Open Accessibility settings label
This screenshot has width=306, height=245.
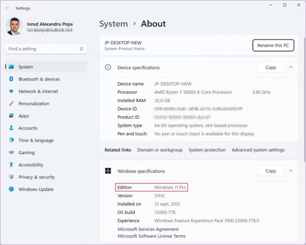point(31,165)
